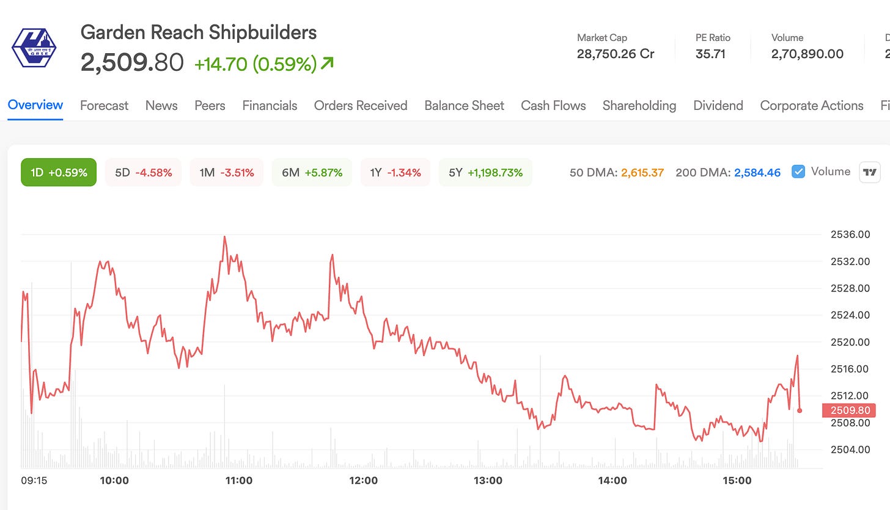
Task: Show the 5Y performance chart
Action: (x=485, y=172)
